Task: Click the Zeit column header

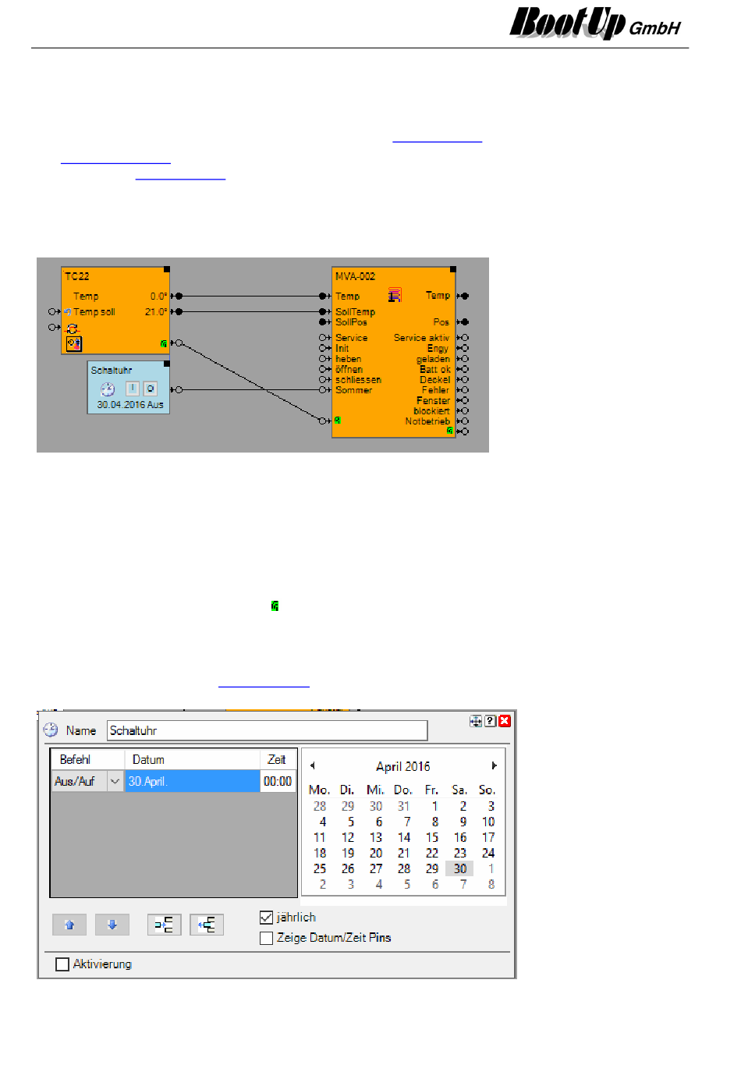Action: coord(278,759)
